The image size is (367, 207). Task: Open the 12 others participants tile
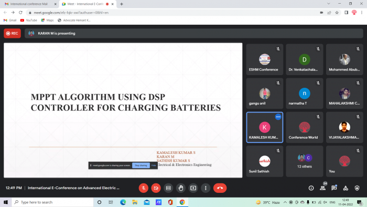click(305, 161)
